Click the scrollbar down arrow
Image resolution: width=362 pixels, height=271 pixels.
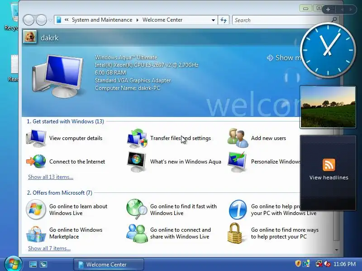point(337,250)
